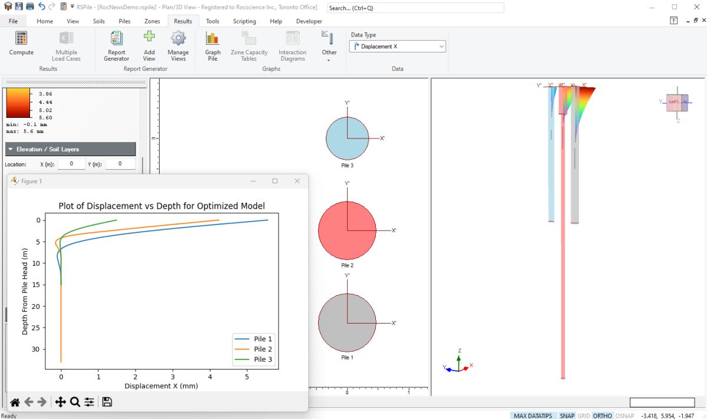Select the Results ribbon tab
This screenshot has width=707, height=419.
tap(183, 21)
